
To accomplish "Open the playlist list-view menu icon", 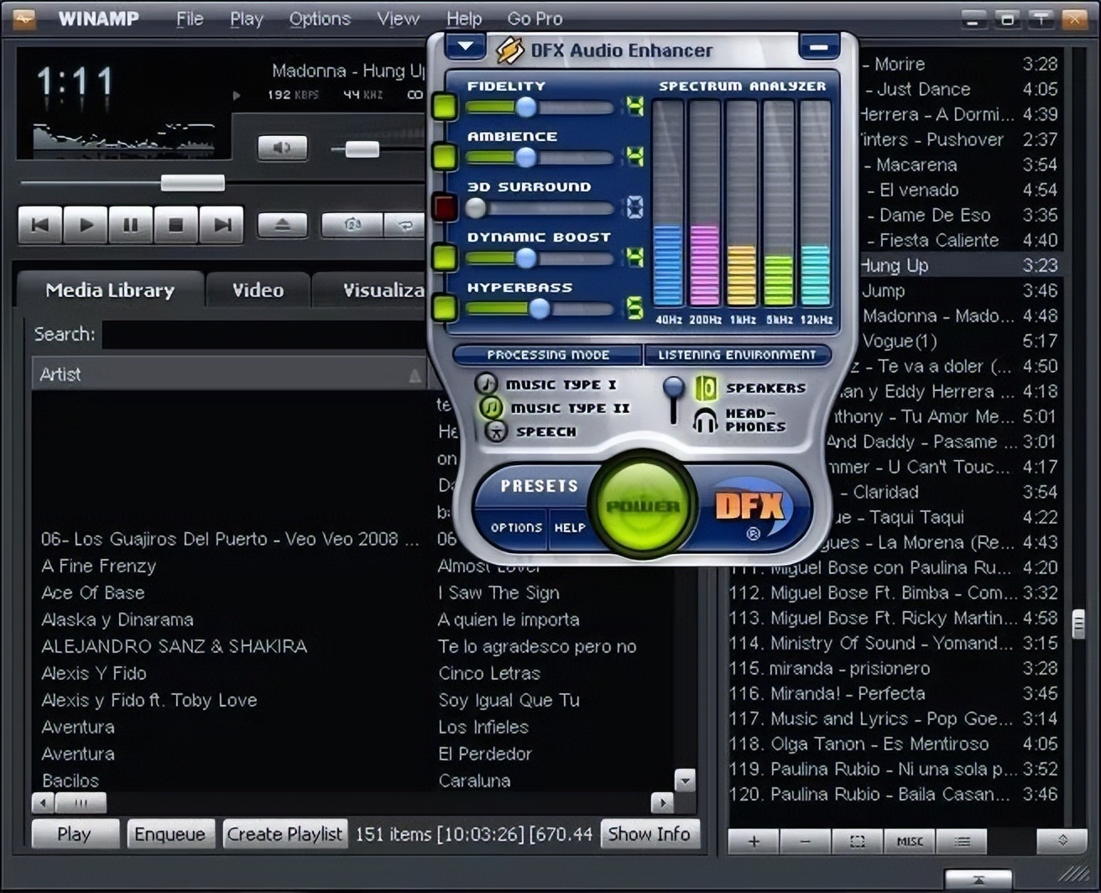I will coord(962,840).
